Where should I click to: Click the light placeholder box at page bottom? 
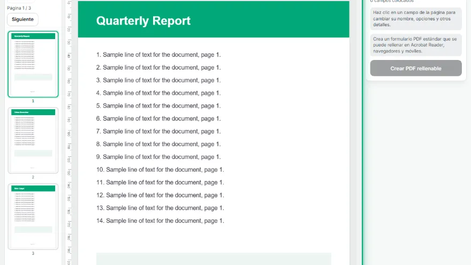214,259
